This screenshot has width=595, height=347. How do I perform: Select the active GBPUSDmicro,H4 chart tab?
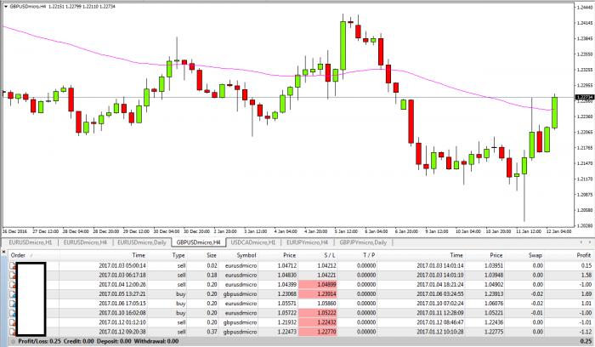point(198,242)
